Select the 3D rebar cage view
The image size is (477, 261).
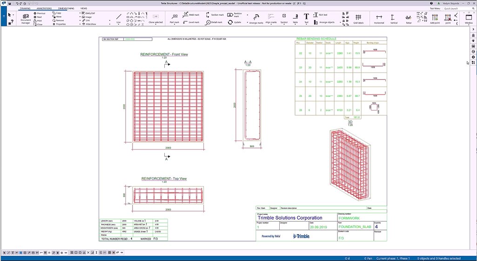click(350, 164)
